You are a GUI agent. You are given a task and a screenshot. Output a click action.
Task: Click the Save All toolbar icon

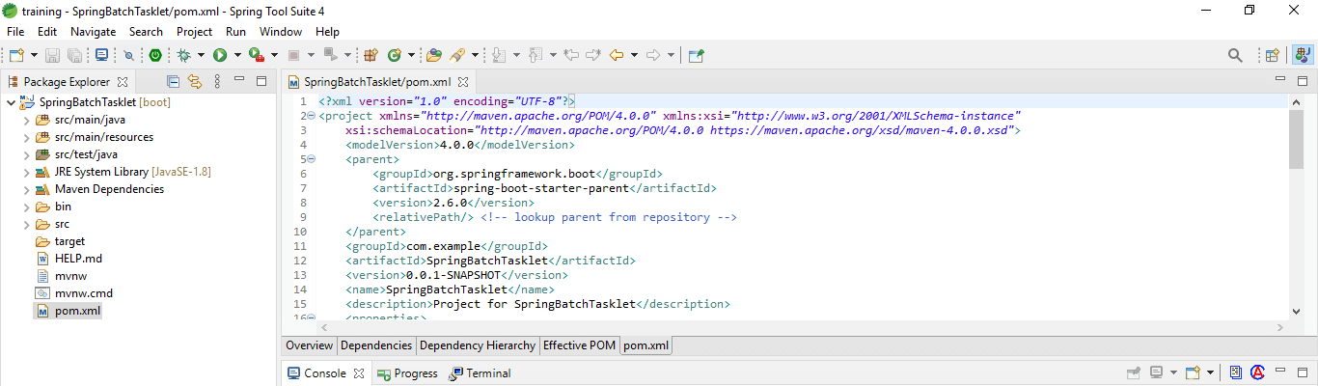click(73, 56)
